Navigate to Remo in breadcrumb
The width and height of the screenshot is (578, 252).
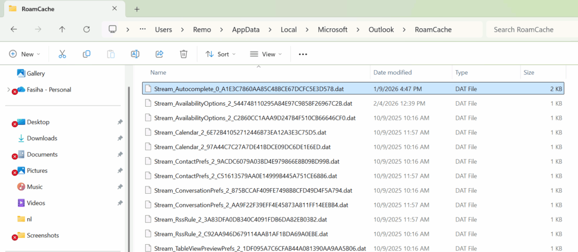[203, 30]
